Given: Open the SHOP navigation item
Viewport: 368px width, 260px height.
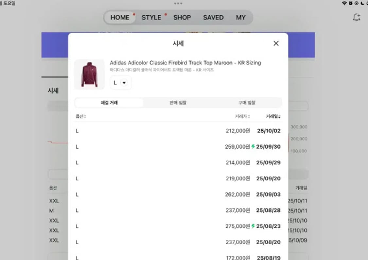Looking at the screenshot, I should point(182,18).
